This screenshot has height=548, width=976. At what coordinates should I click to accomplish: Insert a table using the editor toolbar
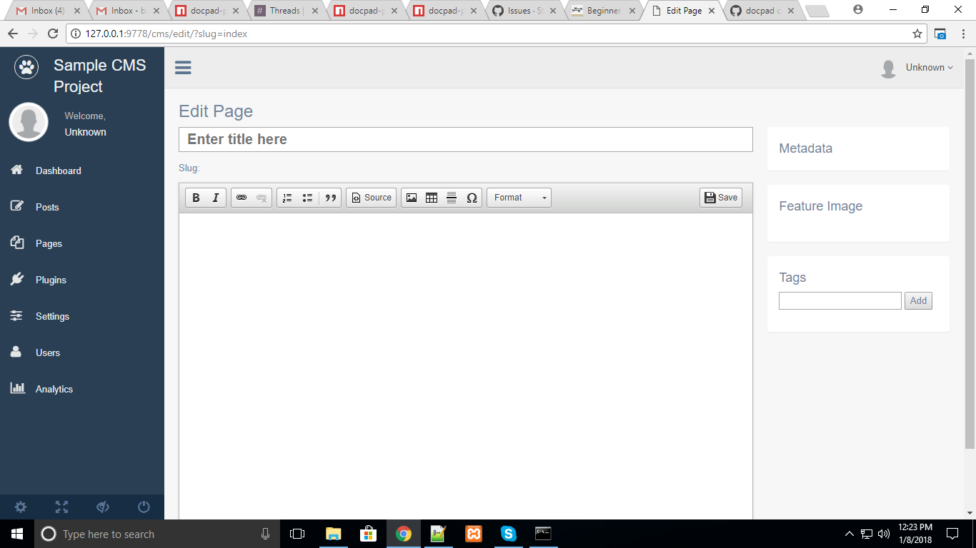click(x=432, y=198)
